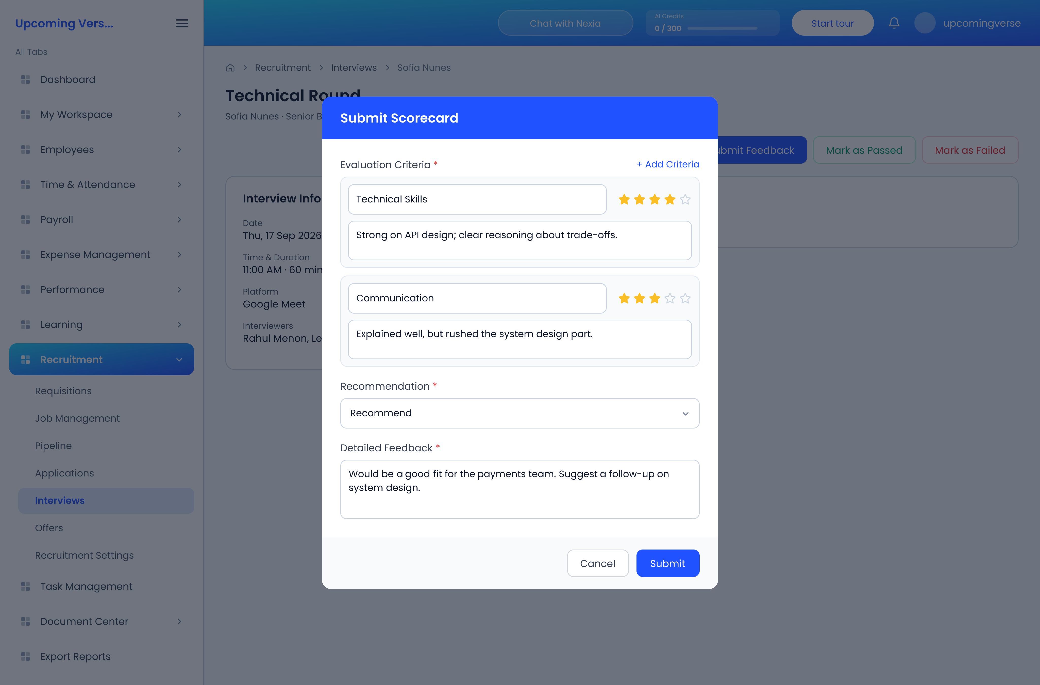1040x685 pixels.
Task: Set Technical Skills rating to five stars
Action: click(x=685, y=199)
